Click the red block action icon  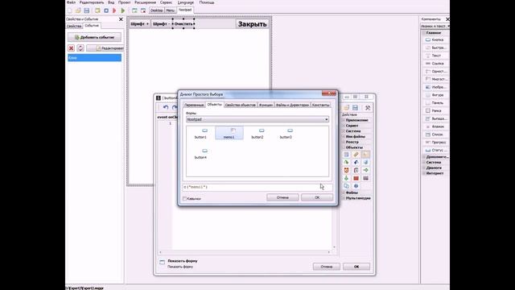[x=356, y=178]
